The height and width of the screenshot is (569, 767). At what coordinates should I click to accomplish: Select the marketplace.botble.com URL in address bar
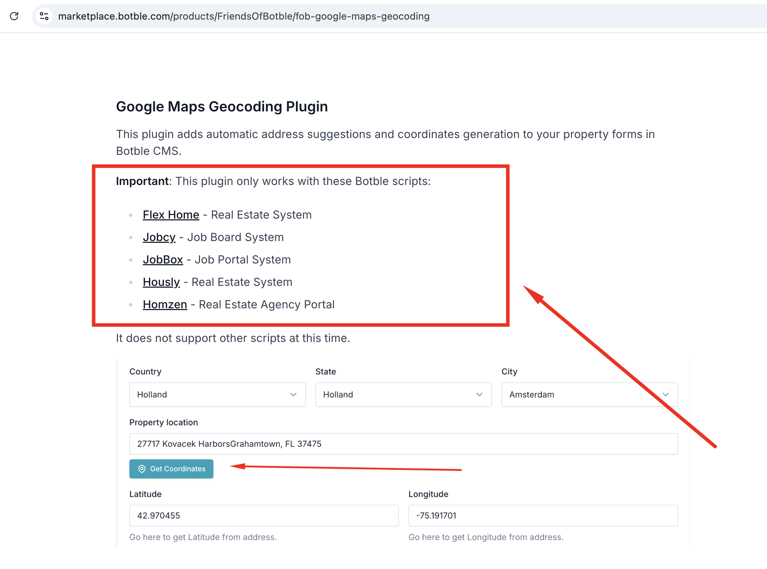(x=244, y=16)
